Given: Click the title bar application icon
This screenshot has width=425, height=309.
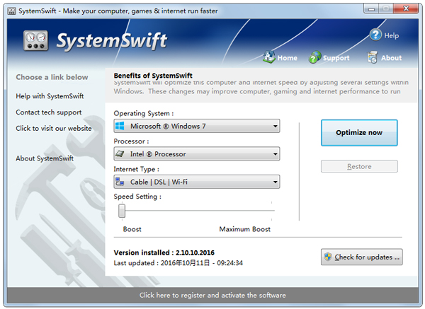Looking at the screenshot, I should click(x=11, y=11).
